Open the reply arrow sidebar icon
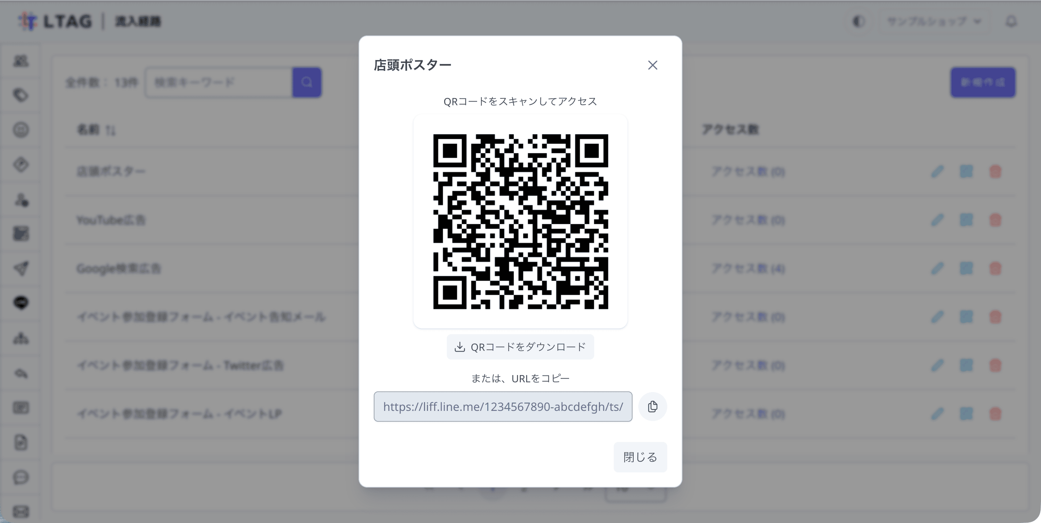Image resolution: width=1041 pixels, height=523 pixels. pyautogui.click(x=21, y=373)
